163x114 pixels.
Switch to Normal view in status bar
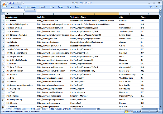(126, 112)
